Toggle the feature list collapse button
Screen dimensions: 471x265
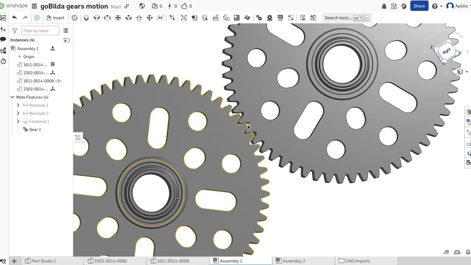pos(78,138)
